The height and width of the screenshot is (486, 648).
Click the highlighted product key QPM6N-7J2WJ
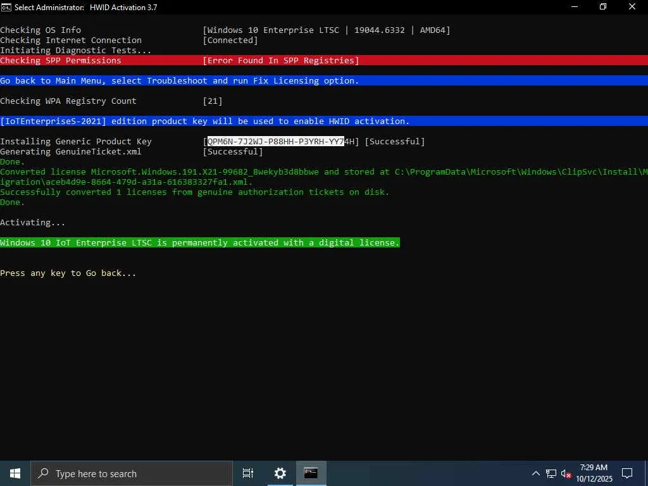pyautogui.click(x=276, y=141)
